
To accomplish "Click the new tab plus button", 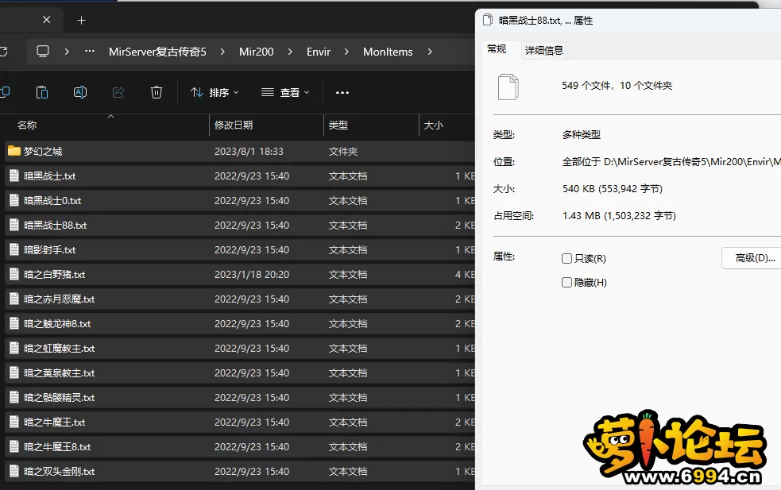I will pyautogui.click(x=81, y=20).
